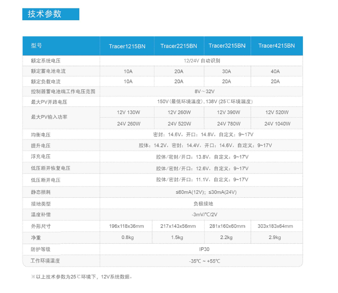This screenshot has width=338, height=293.
Task: Click the Tracer4215BN column header
Action: (276, 46)
